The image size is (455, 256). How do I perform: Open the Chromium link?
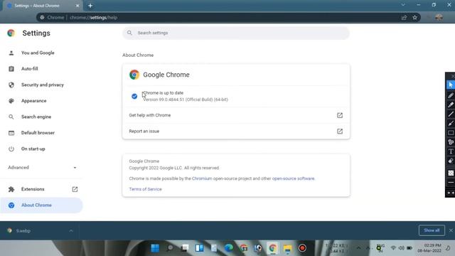coord(202,178)
